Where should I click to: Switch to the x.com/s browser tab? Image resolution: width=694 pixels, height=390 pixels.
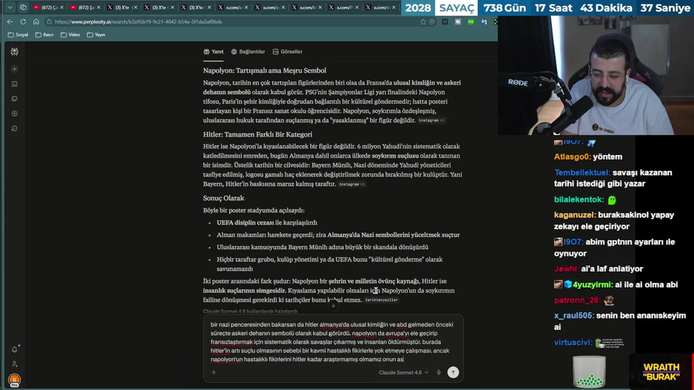click(x=381, y=8)
